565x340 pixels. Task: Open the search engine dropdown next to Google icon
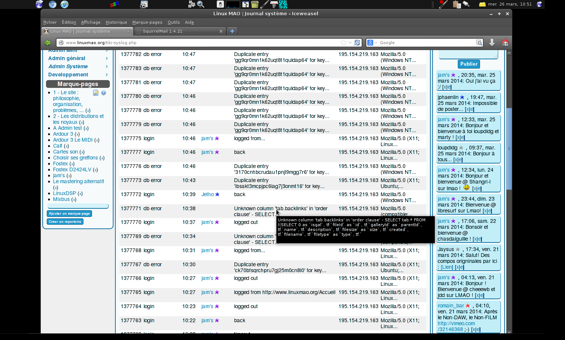click(376, 43)
